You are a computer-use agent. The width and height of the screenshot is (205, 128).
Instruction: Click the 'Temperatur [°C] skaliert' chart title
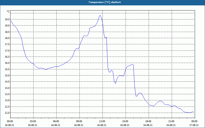click(105, 2)
